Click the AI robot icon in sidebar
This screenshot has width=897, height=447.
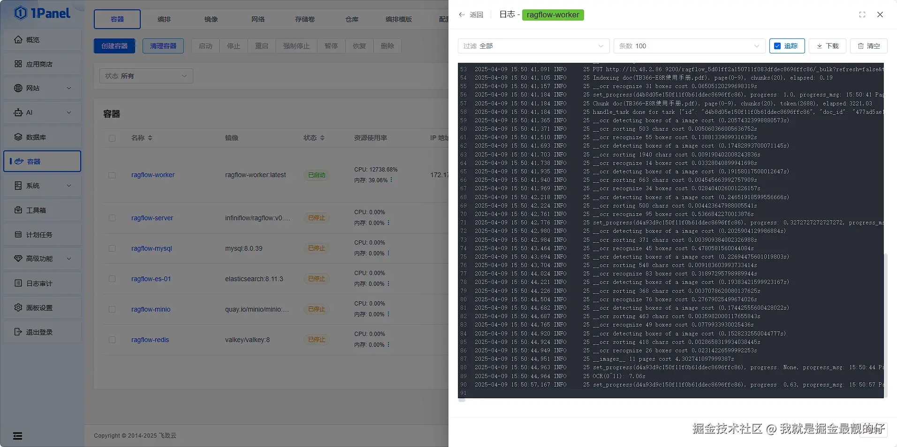(18, 112)
